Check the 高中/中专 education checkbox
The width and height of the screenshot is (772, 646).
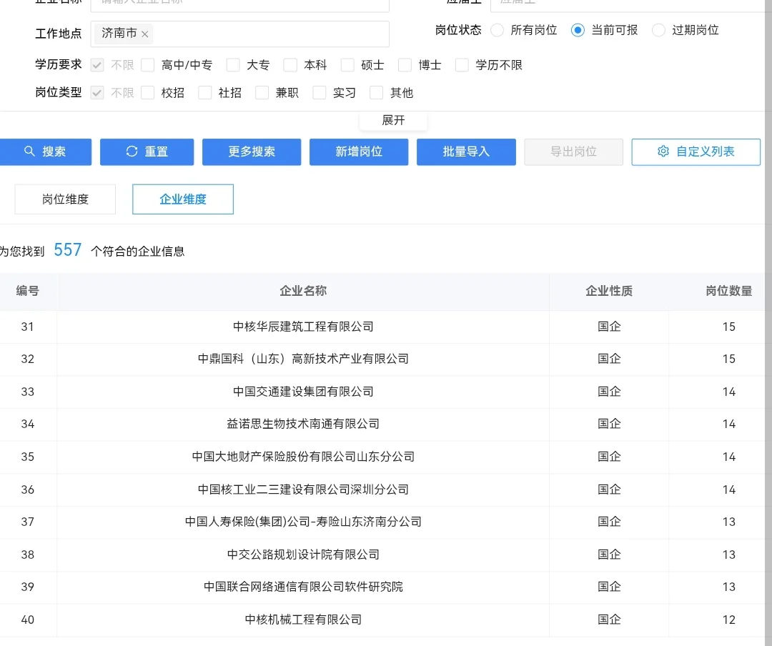[x=148, y=65]
